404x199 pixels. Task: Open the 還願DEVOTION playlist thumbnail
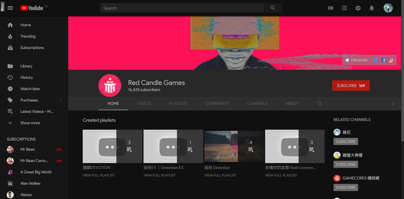point(112,146)
